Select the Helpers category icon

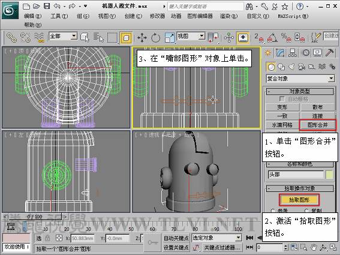[312, 67]
